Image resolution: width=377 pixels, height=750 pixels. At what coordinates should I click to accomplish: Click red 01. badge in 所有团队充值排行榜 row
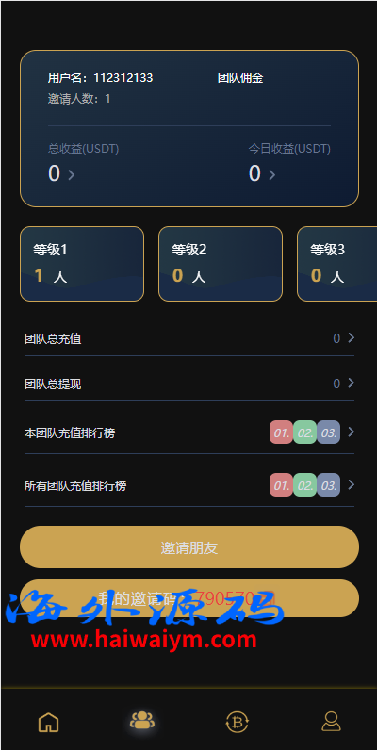[x=281, y=485]
